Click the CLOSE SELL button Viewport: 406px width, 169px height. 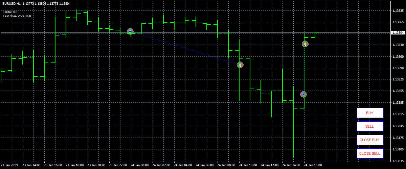click(370, 153)
